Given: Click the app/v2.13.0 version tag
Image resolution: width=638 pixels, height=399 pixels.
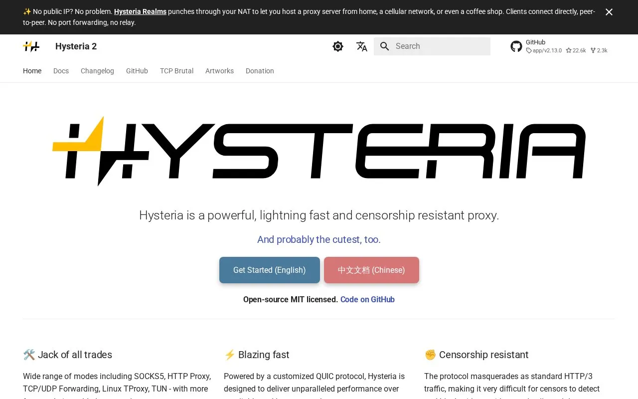Looking at the screenshot, I should click(544, 50).
